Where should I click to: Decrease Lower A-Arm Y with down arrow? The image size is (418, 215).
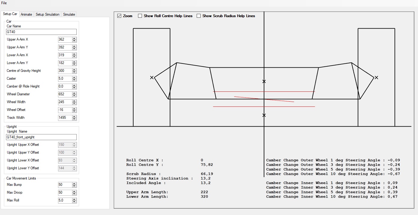coord(74,64)
